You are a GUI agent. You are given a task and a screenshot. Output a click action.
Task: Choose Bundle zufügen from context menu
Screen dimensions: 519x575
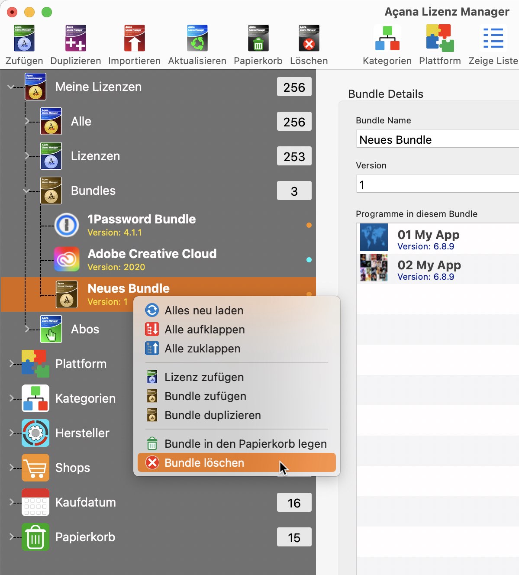[x=237, y=396]
